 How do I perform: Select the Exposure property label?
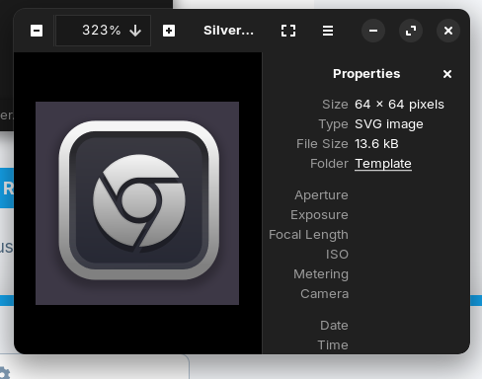click(319, 215)
